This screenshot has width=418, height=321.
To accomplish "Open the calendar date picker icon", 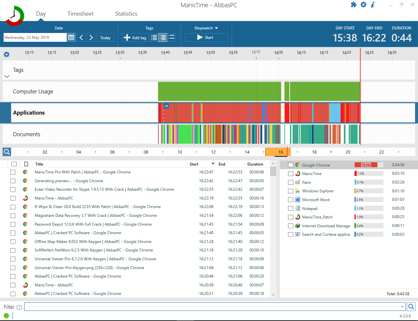I will tap(71, 38).
